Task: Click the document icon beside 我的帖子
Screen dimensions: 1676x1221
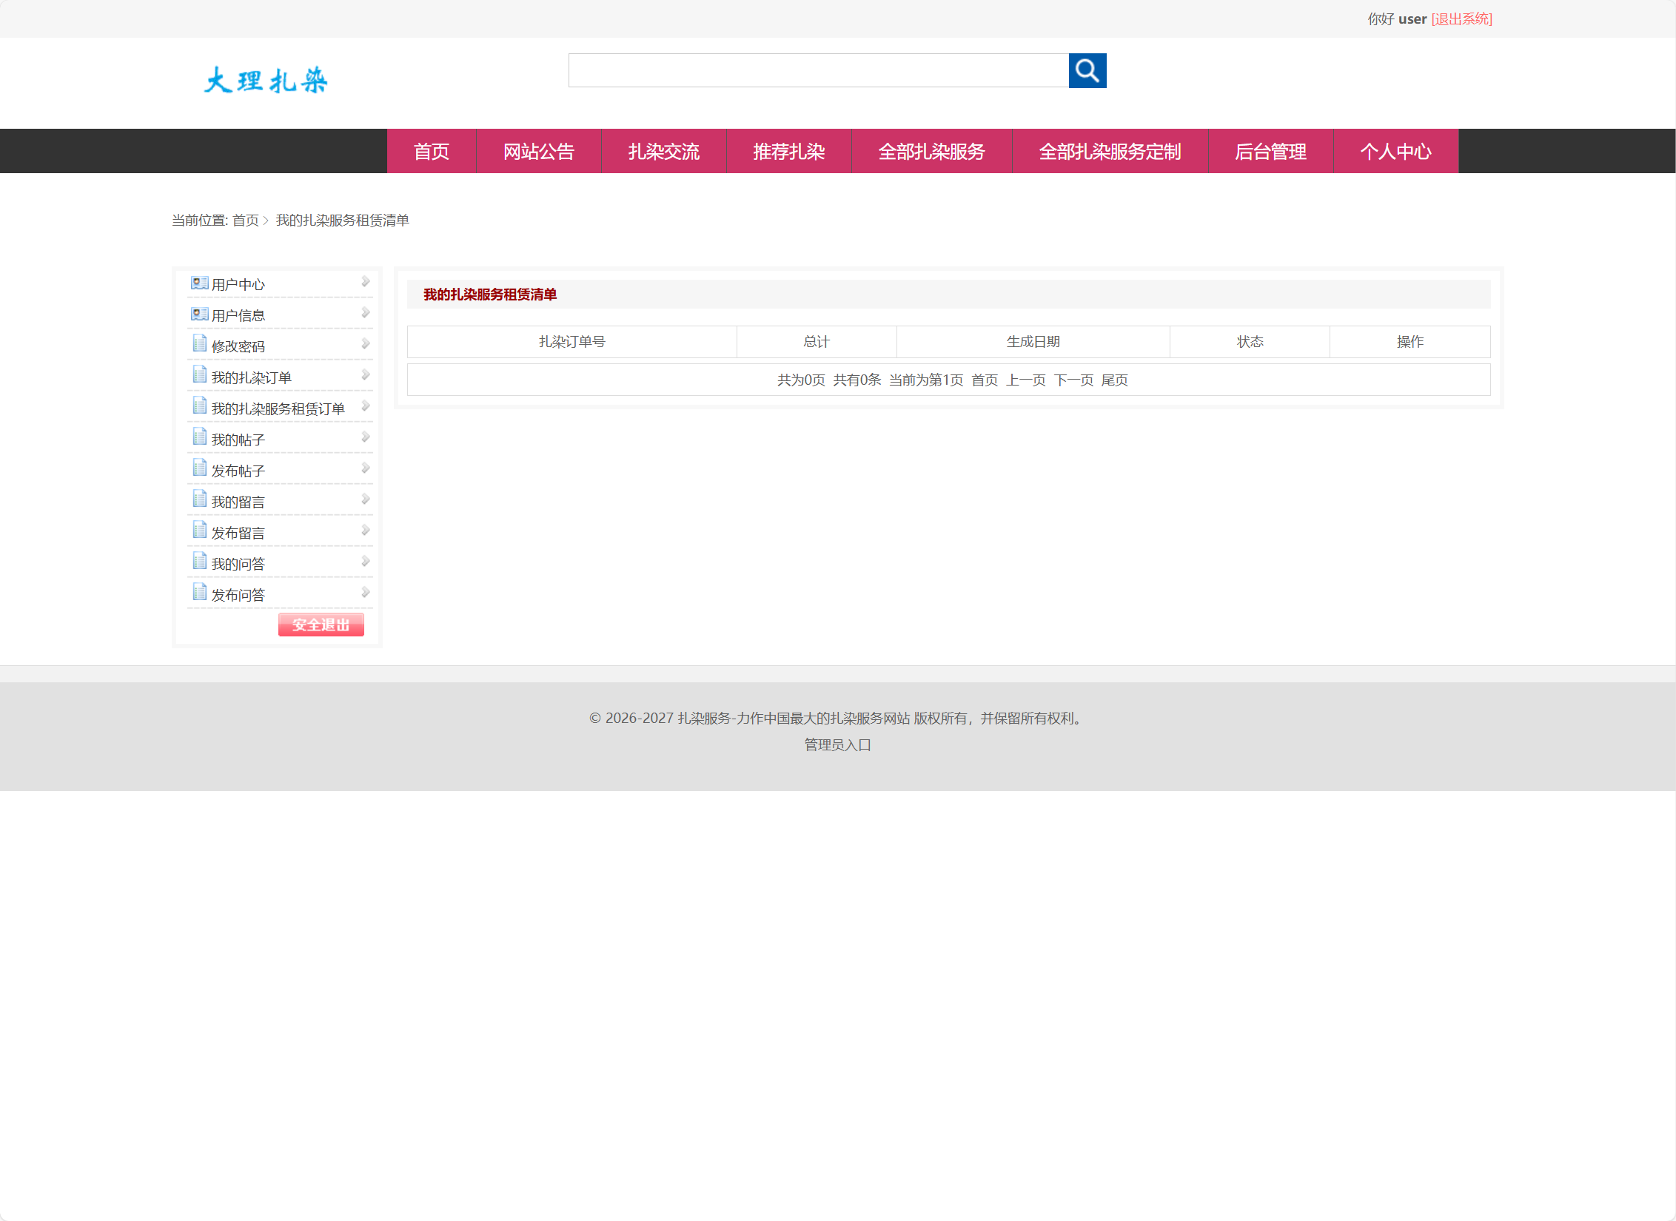Action: coord(199,437)
